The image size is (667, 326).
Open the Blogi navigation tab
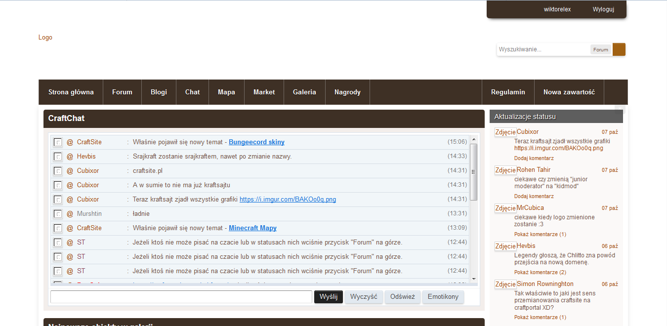[x=159, y=92]
